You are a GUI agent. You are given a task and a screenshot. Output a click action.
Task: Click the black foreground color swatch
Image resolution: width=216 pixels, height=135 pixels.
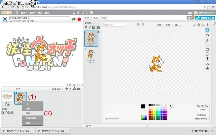(143, 106)
